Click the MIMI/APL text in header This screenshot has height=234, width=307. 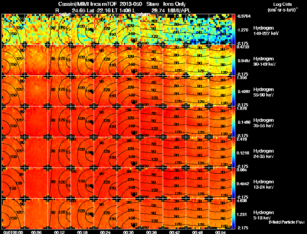point(179,10)
